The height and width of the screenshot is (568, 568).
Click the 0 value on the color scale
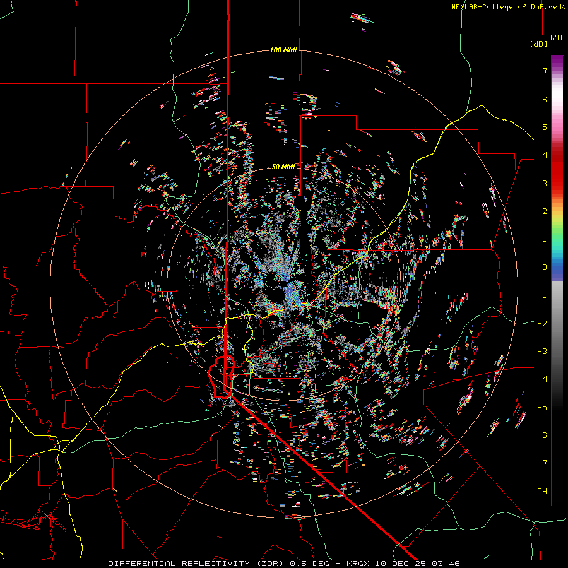pos(545,268)
